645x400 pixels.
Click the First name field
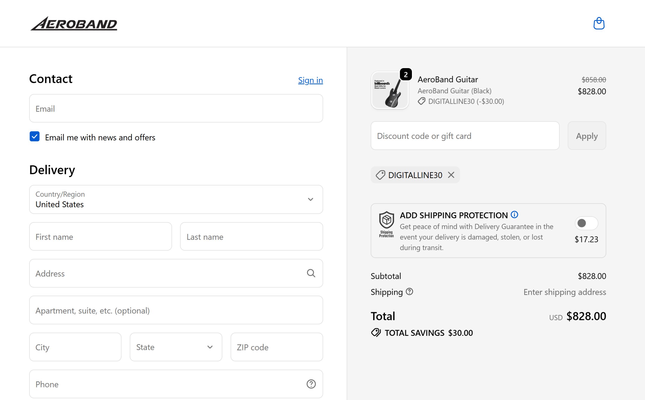100,236
